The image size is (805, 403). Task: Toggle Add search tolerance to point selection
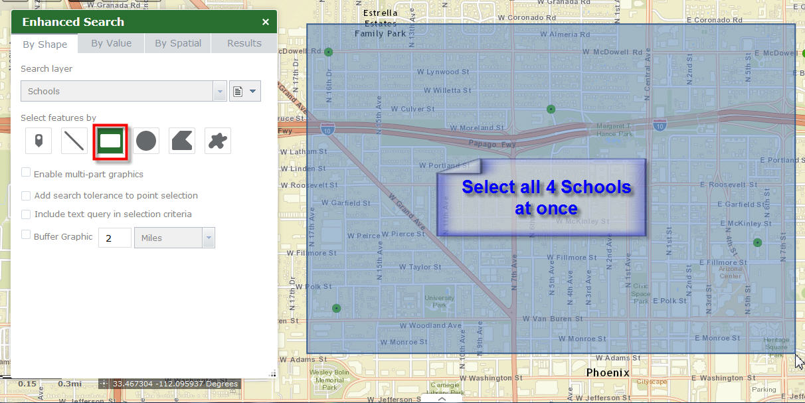[26, 196]
